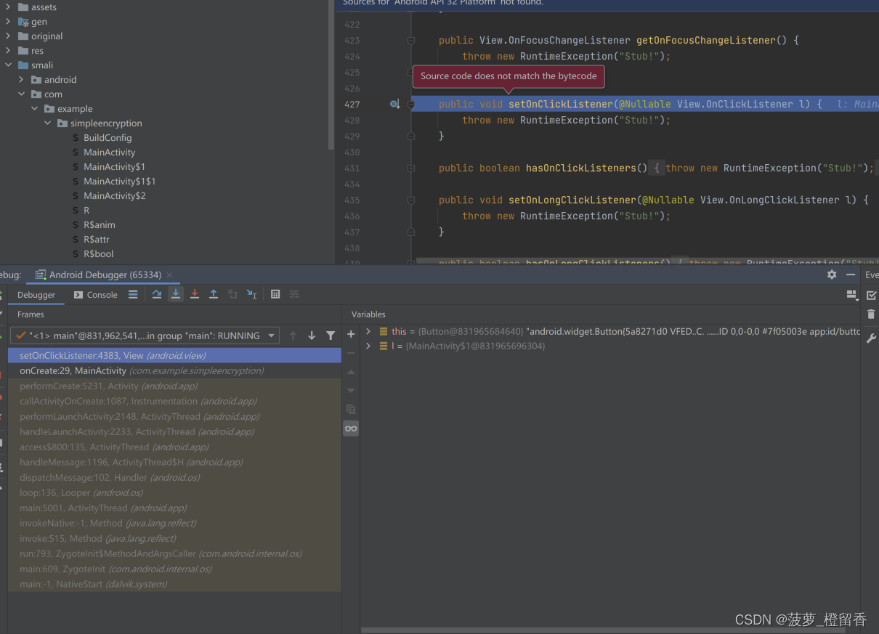Click the wrench settings icon in Event panel
The image size is (879, 634).
pos(871,338)
